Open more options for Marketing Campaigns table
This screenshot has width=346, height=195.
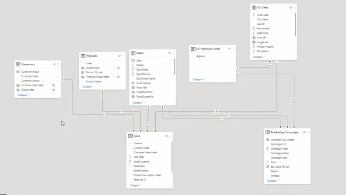[x=308, y=132]
